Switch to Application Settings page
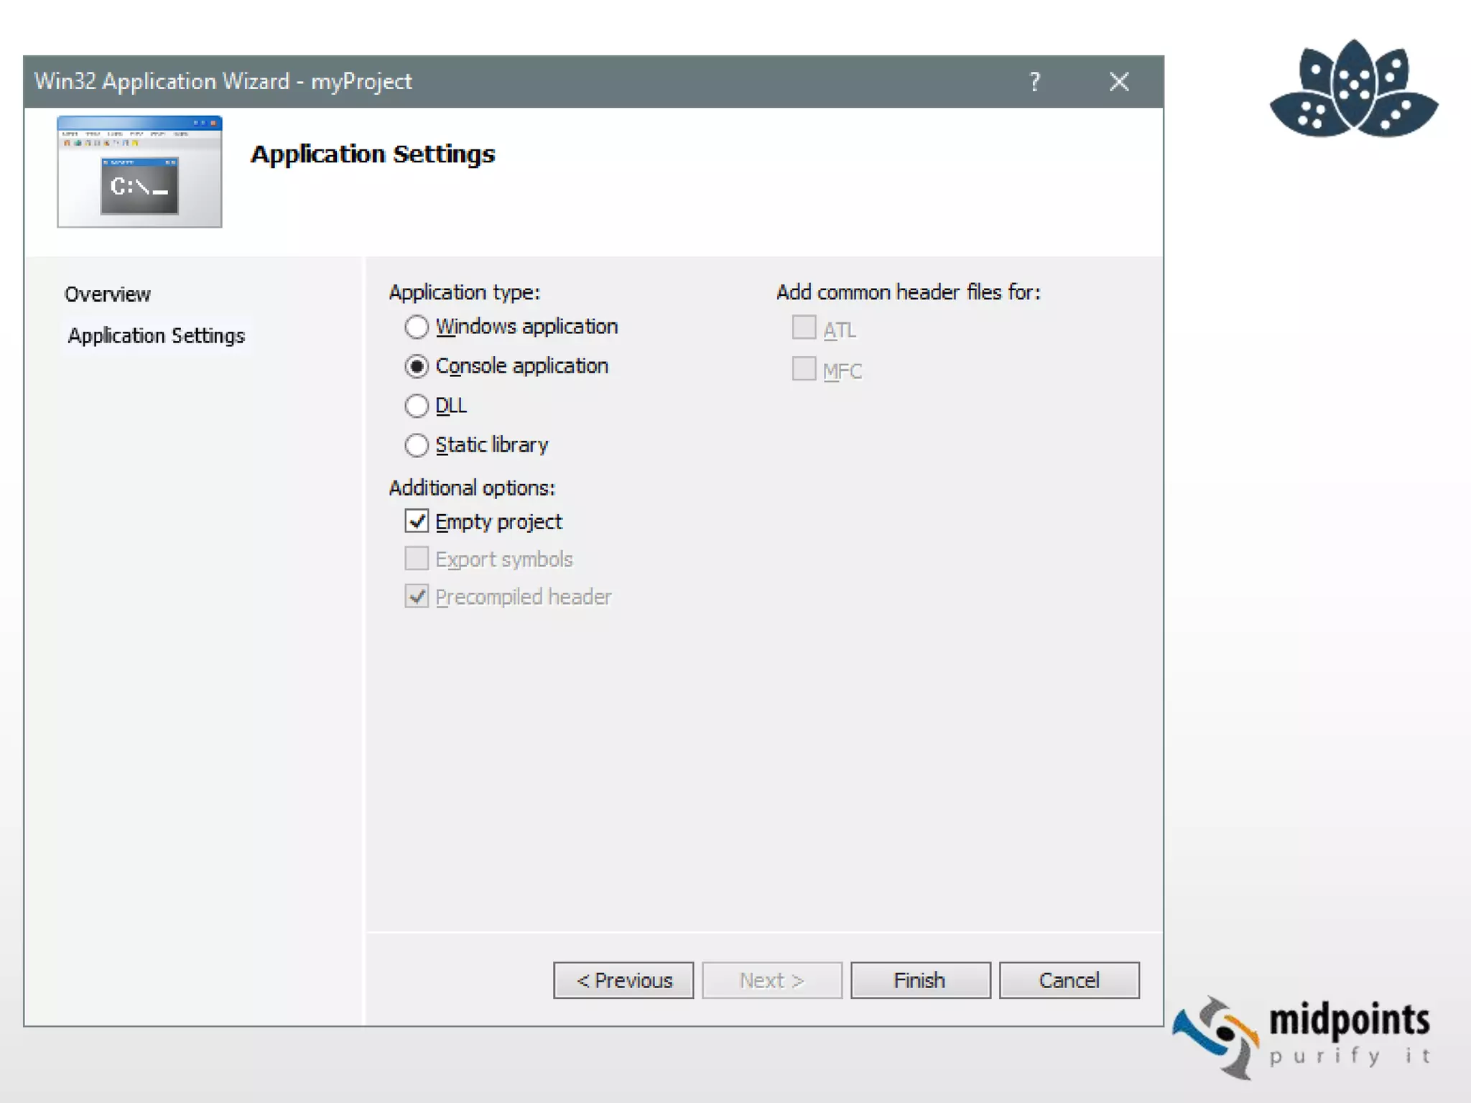Screen dimensions: 1471x1103 point(156,335)
